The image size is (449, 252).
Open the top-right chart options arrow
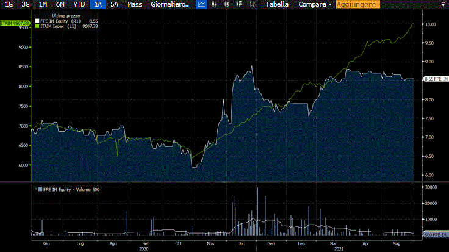[443, 4]
